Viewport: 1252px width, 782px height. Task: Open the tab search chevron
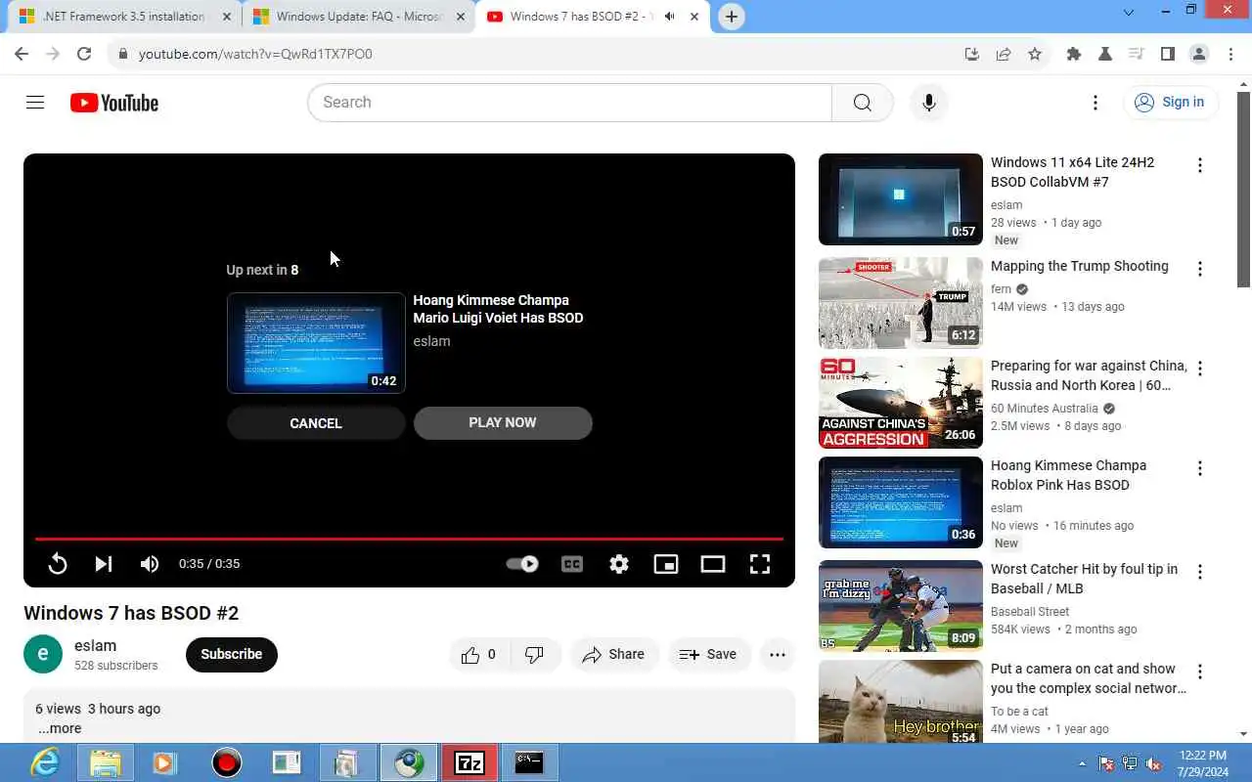click(1128, 13)
